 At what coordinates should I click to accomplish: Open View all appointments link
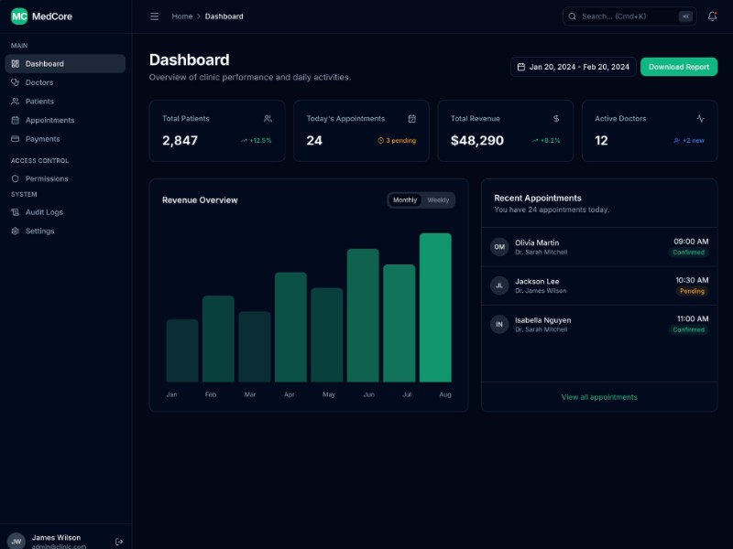coord(599,397)
